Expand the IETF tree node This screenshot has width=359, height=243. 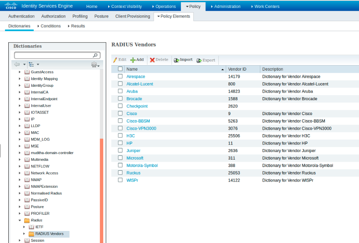coord(24,227)
